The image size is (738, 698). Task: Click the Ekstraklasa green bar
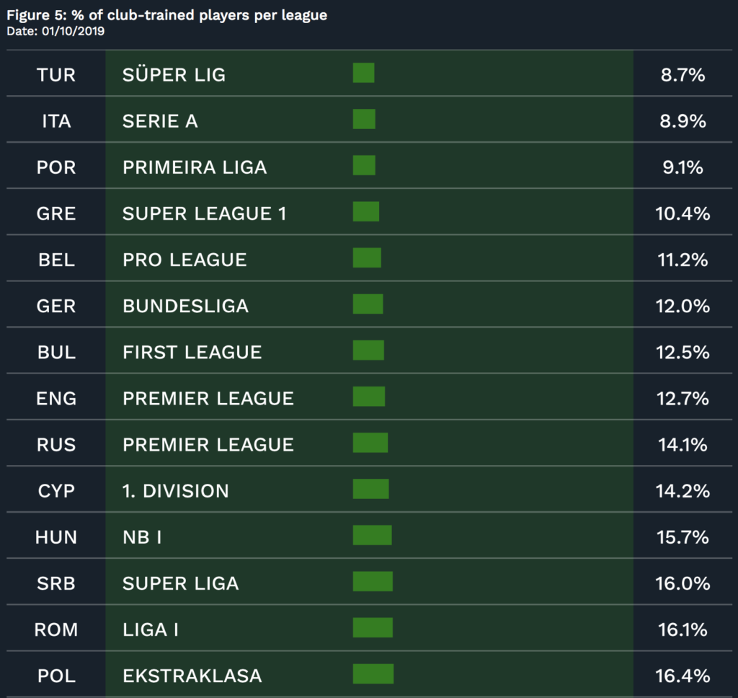click(x=373, y=674)
